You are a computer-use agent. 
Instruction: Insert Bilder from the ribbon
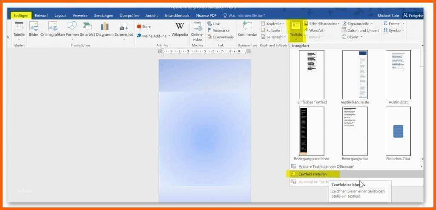pyautogui.click(x=34, y=29)
